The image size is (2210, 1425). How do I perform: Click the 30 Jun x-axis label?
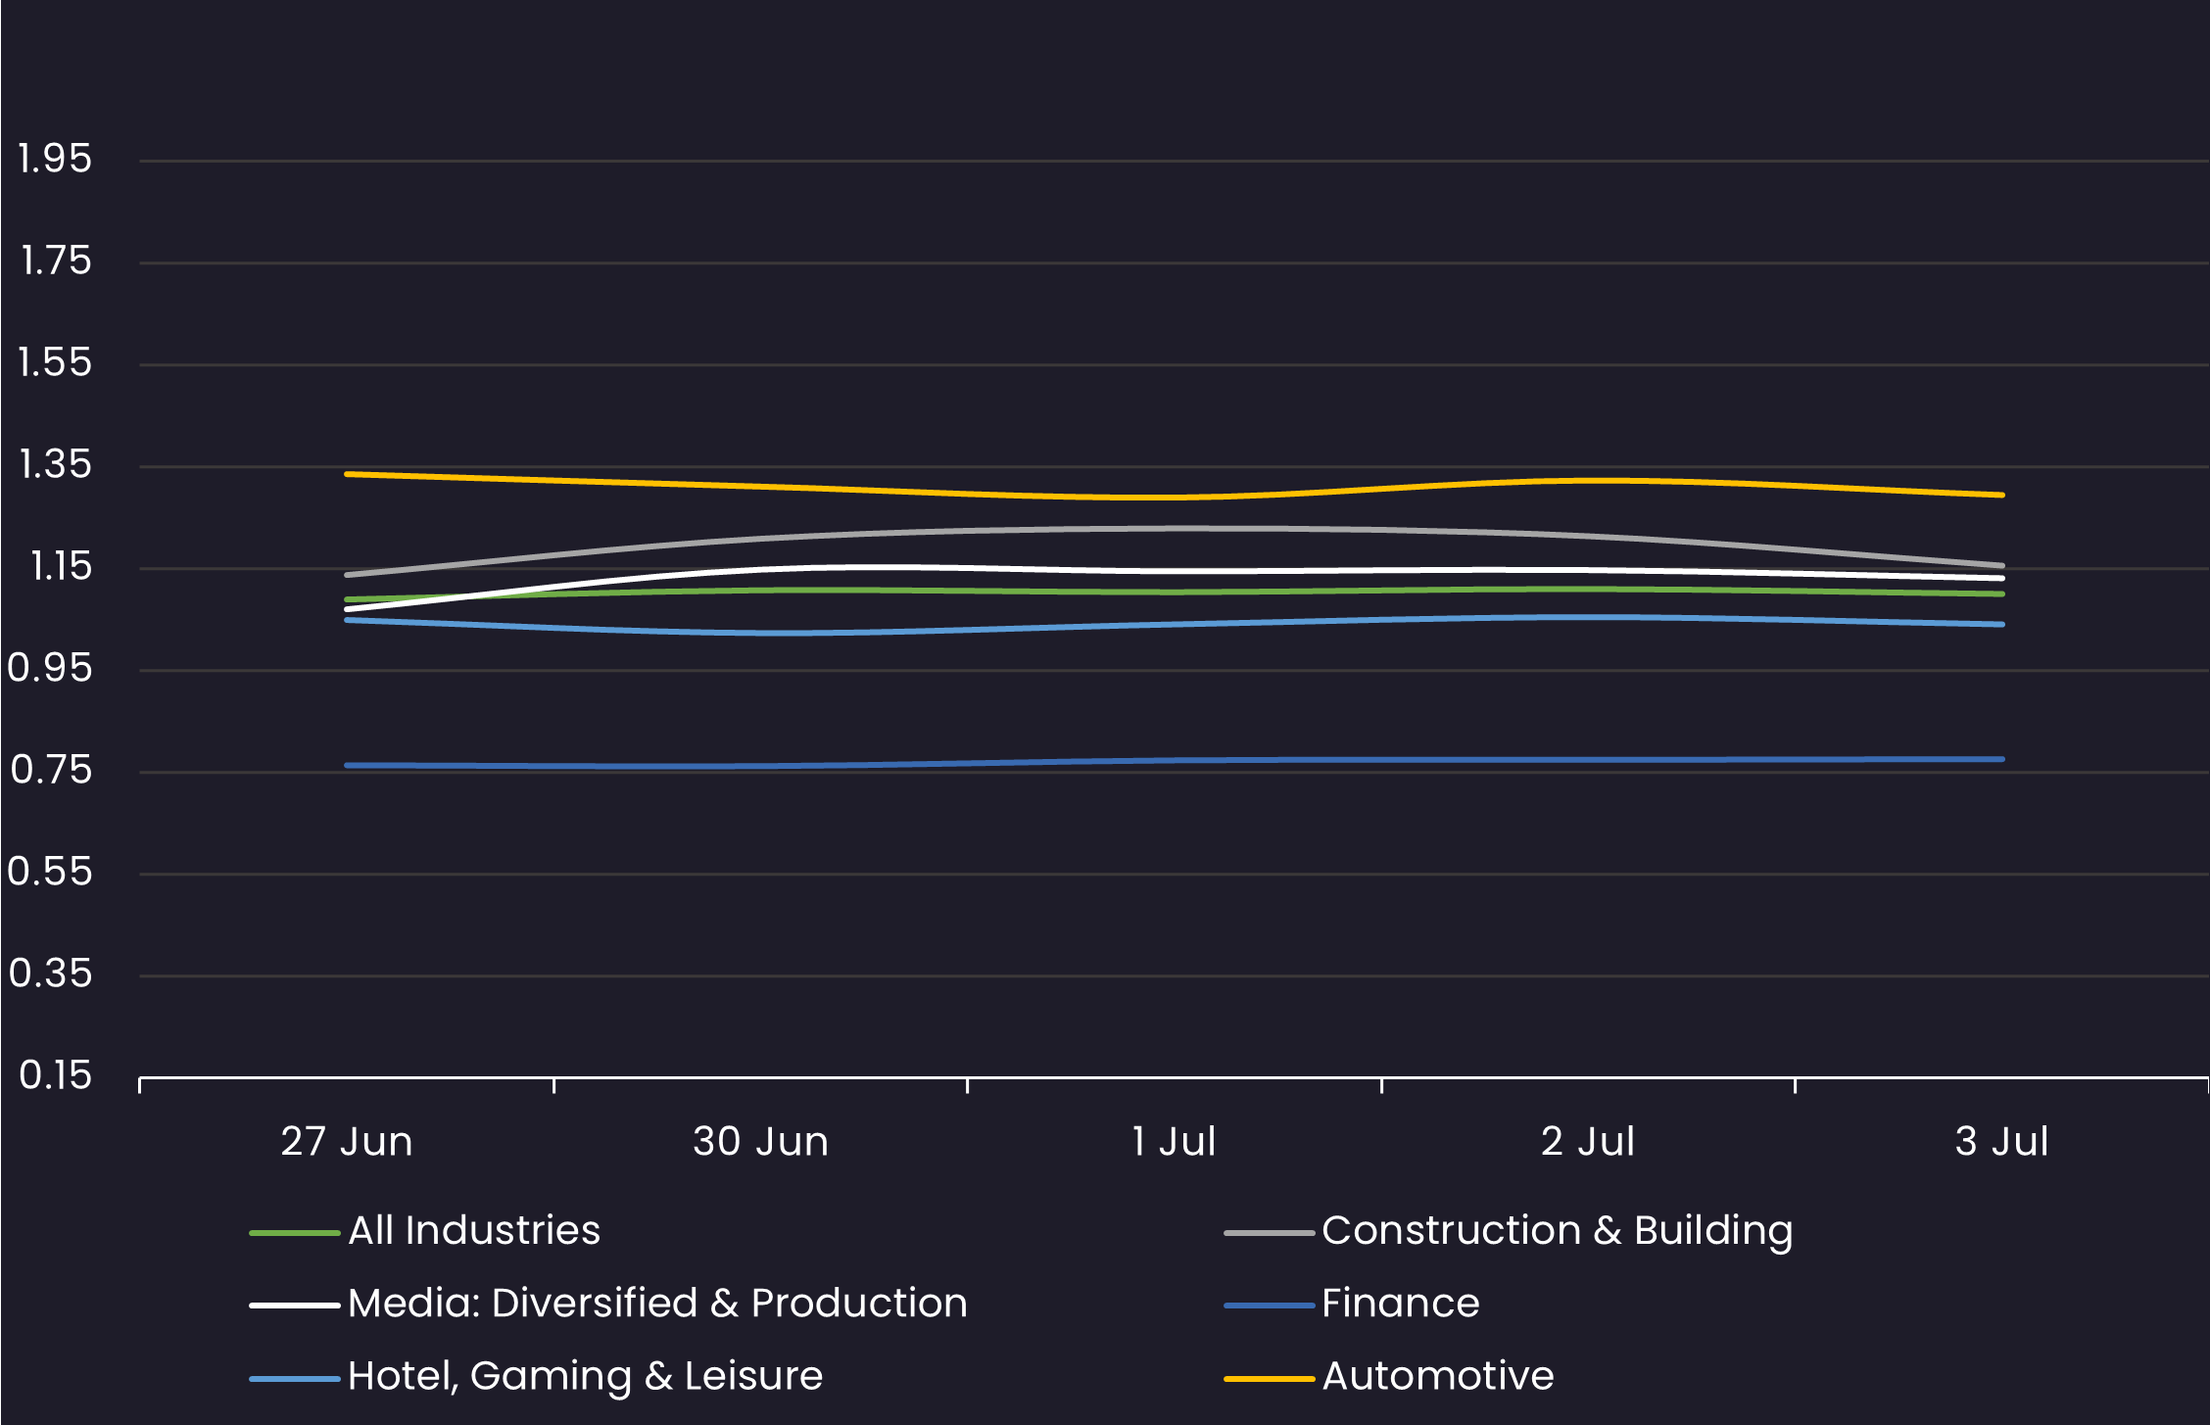[760, 1142]
